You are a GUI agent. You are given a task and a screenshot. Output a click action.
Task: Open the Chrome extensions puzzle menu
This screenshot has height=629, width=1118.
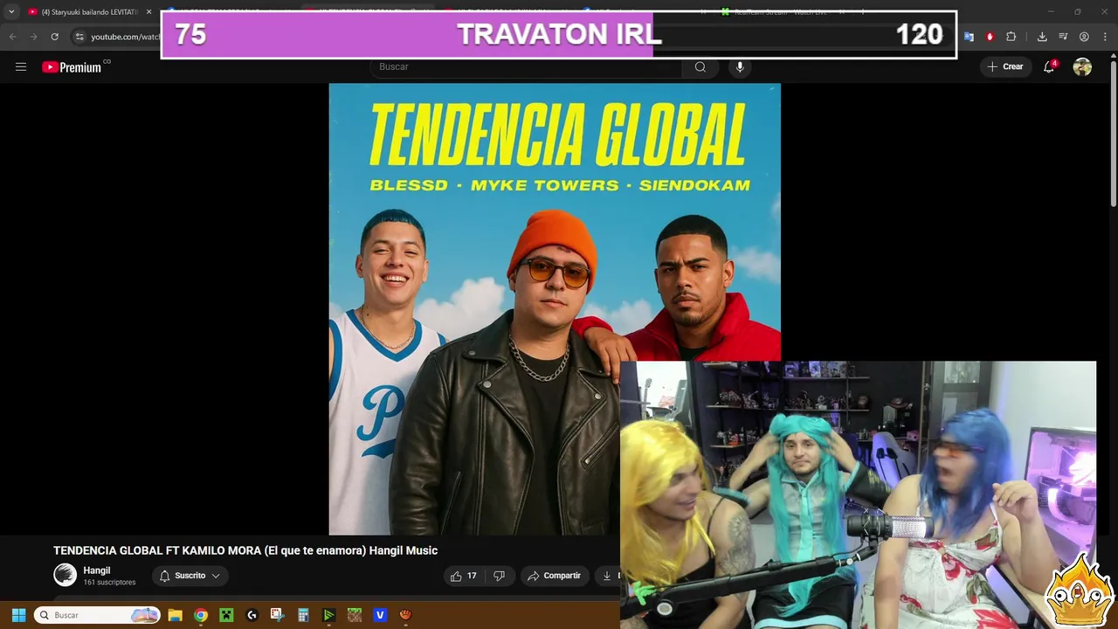1011,37
